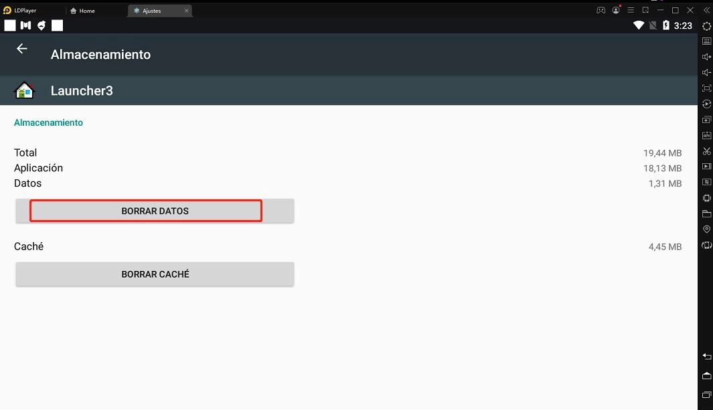Open the gamepad settings icon
Image resolution: width=713 pixels, height=410 pixels.
pyautogui.click(x=601, y=10)
